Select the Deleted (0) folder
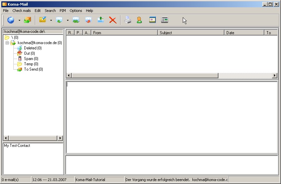 click(x=33, y=48)
